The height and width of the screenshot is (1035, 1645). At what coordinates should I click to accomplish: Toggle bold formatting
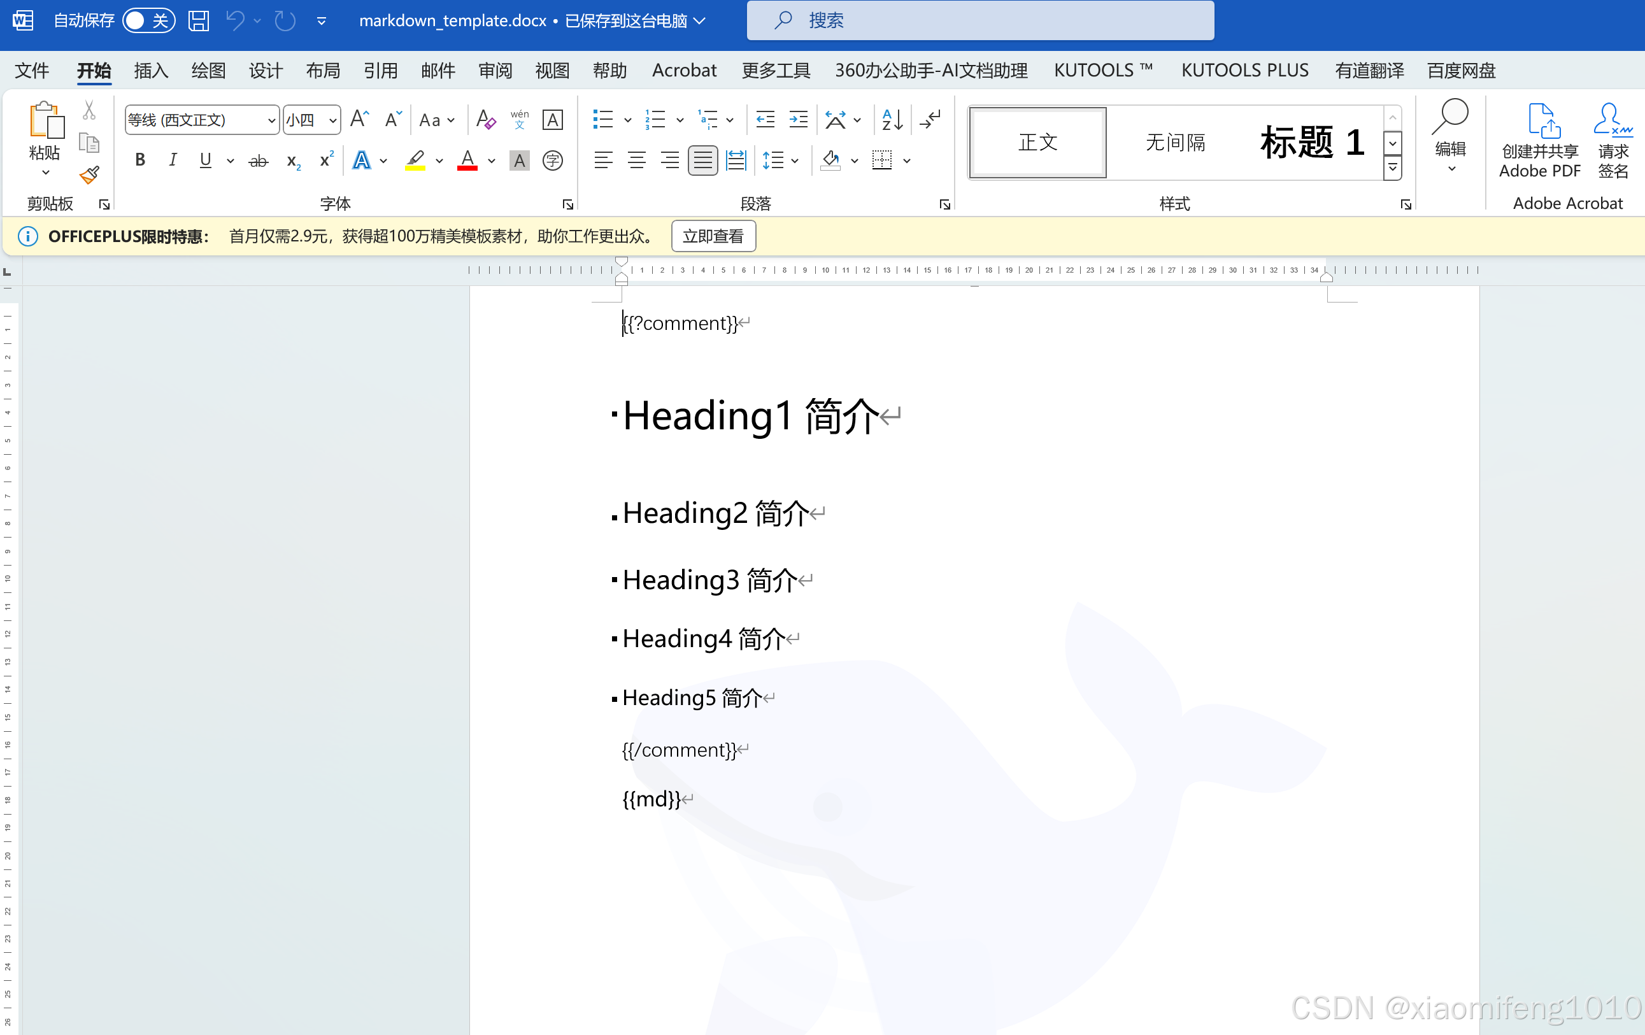click(140, 161)
